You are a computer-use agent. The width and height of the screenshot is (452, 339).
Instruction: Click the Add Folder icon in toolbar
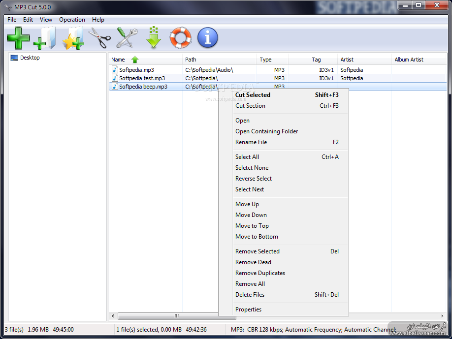[45, 38]
